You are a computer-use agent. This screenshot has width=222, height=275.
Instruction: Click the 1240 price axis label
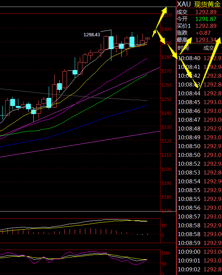(166, 113)
